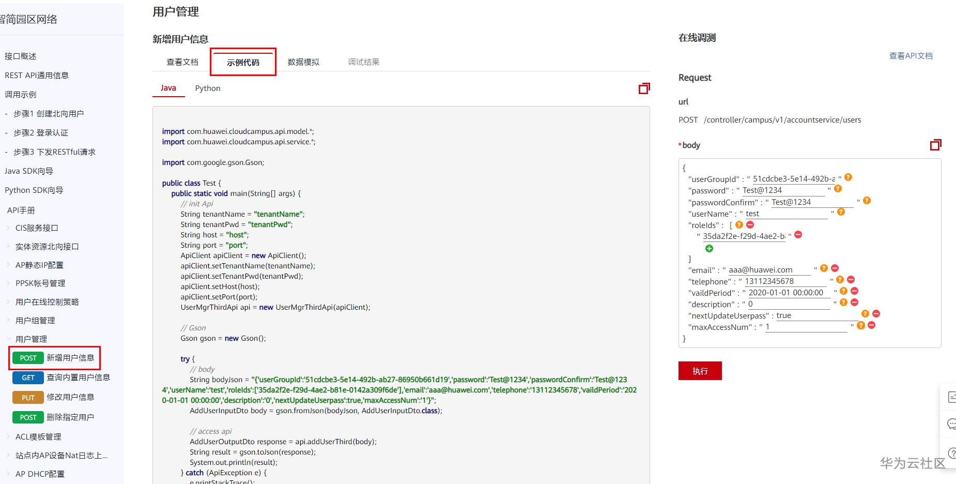Open the 数据模拟 tab
Viewport: 956px width, 484px height.
tap(303, 62)
